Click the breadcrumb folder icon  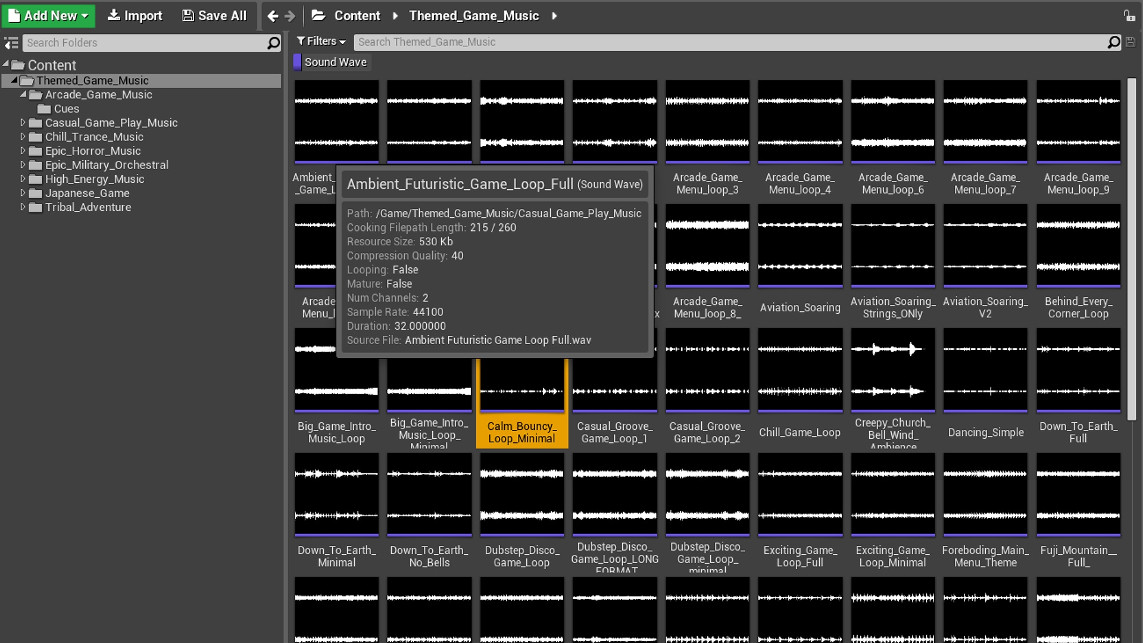tap(318, 15)
